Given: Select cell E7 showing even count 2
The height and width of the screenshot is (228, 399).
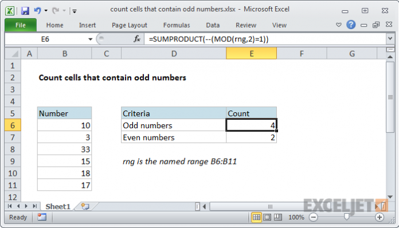Looking at the screenshot, I should 251,137.
